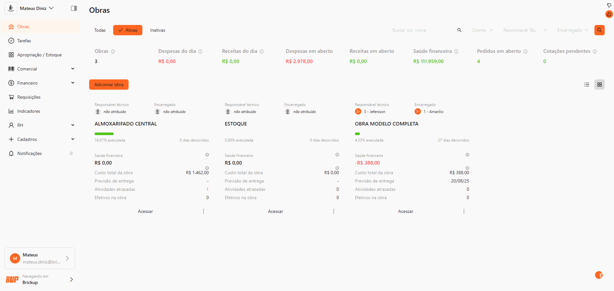The height and width of the screenshot is (291, 614).
Task: Click the RH person icon
Action: (x=11, y=125)
